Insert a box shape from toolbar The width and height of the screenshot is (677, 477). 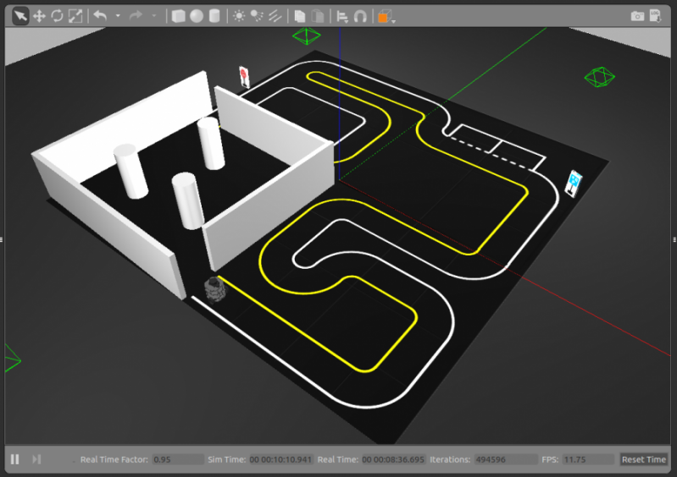click(x=178, y=16)
